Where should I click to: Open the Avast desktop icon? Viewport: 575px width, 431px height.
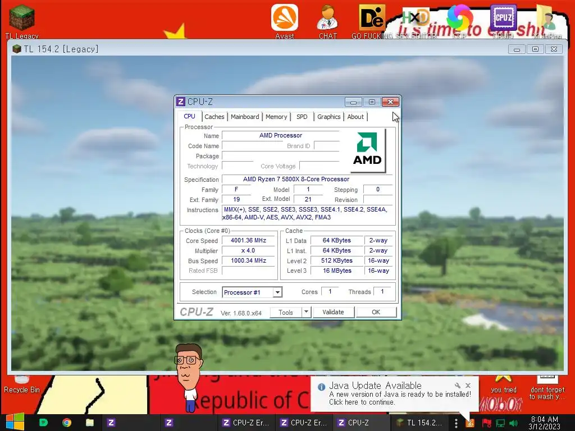285,21
